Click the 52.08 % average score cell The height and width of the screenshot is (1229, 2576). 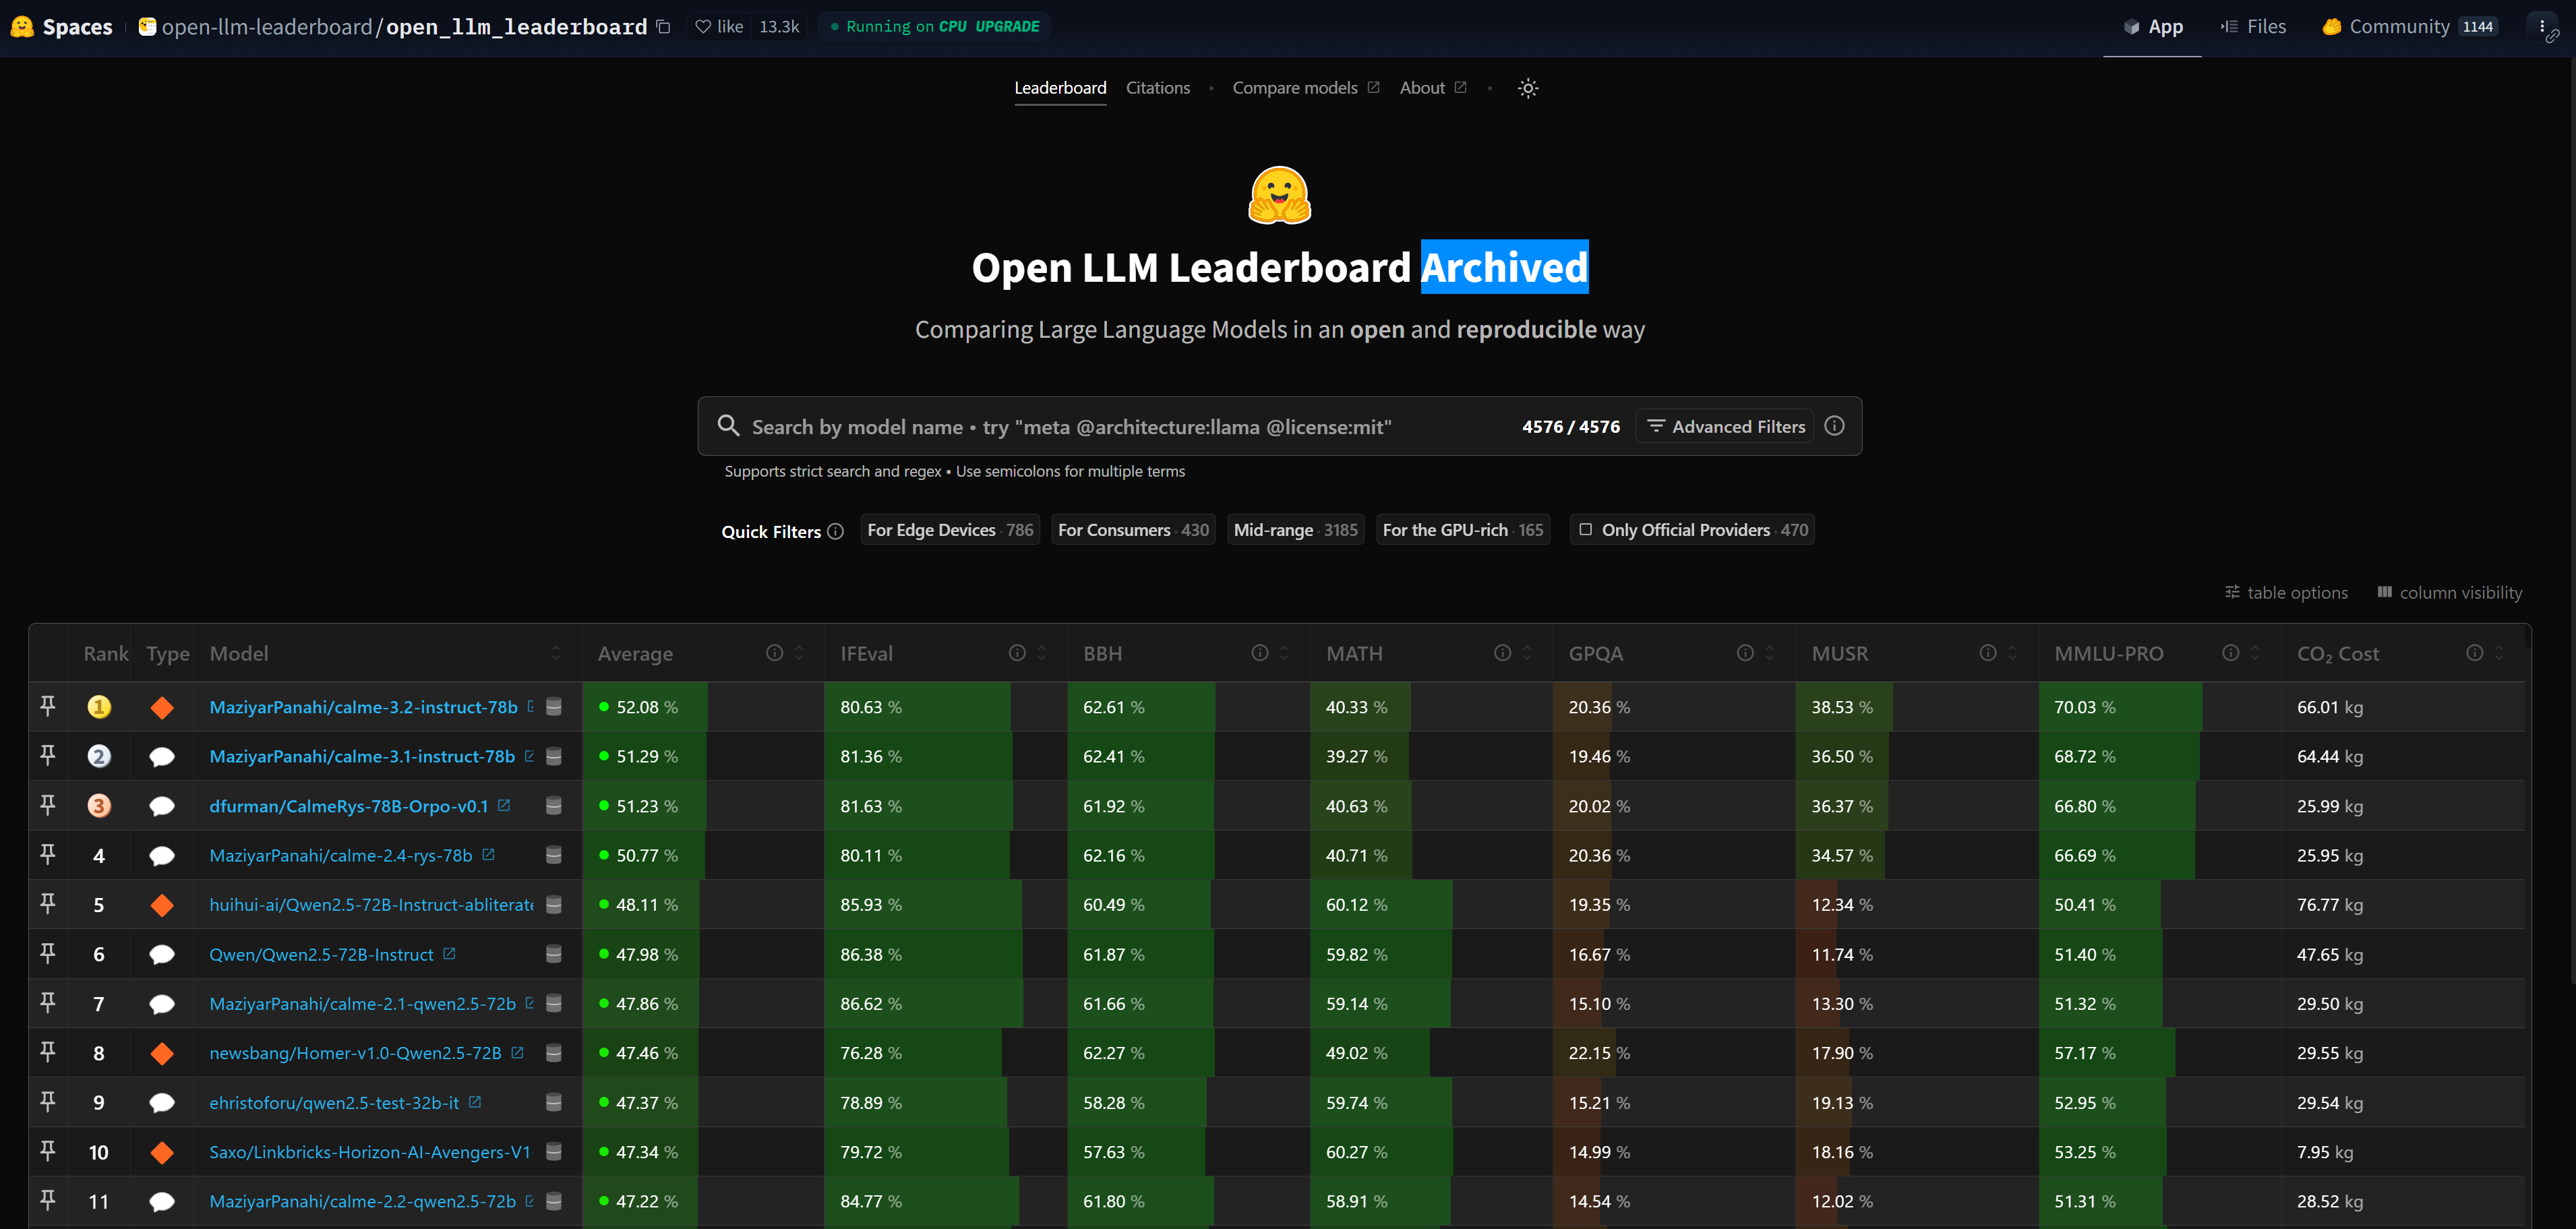pyautogui.click(x=703, y=707)
